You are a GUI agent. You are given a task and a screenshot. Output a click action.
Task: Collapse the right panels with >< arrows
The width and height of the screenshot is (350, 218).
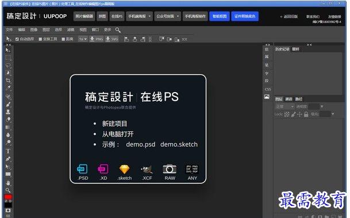coord(309,45)
